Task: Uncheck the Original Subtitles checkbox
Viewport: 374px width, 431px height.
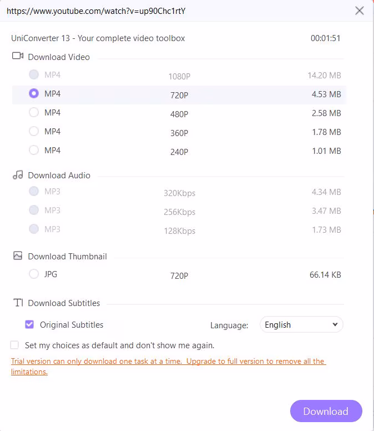Action: [29, 324]
